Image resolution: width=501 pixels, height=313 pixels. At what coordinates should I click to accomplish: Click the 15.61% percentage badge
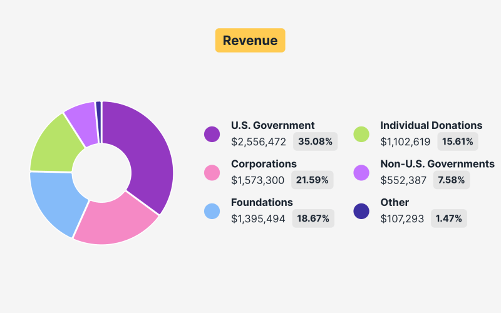[457, 141]
